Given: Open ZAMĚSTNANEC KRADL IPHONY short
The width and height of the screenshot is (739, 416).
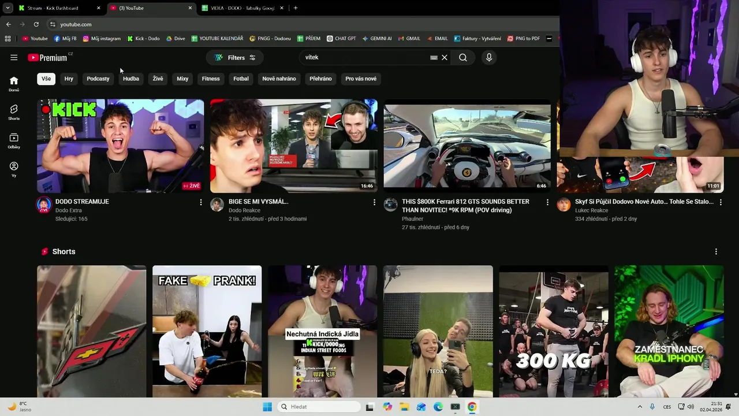Looking at the screenshot, I should coord(669,331).
